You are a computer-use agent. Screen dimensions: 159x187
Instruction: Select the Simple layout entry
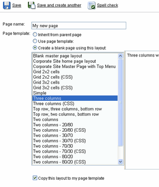click(x=75, y=93)
